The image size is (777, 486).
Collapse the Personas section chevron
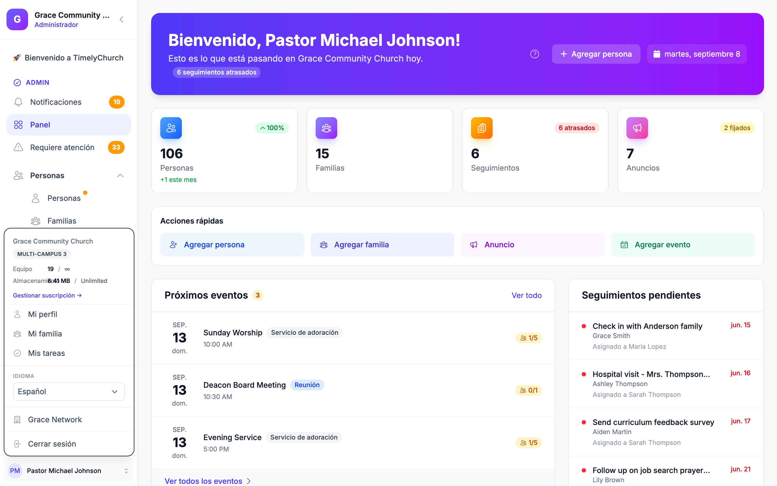tap(120, 175)
